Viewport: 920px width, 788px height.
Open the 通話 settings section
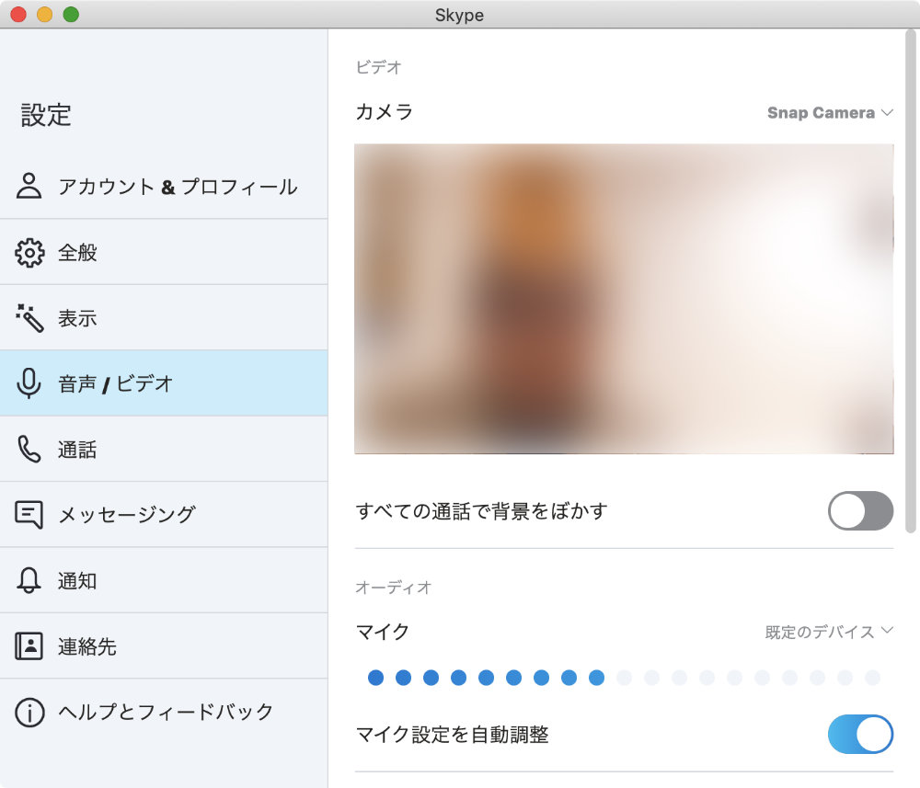click(164, 449)
